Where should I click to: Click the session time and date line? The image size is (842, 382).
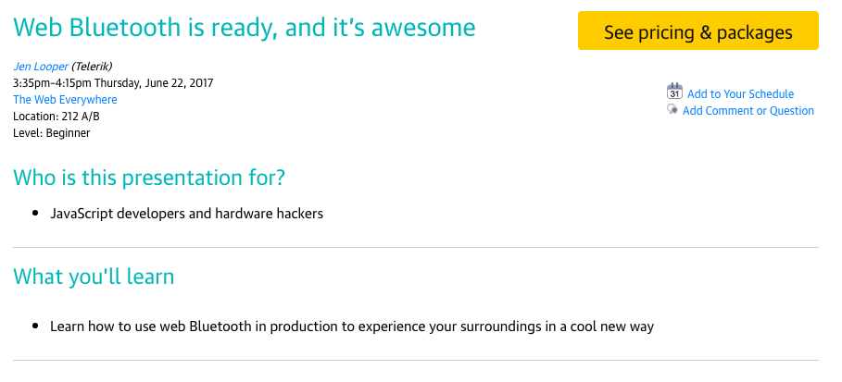point(113,83)
